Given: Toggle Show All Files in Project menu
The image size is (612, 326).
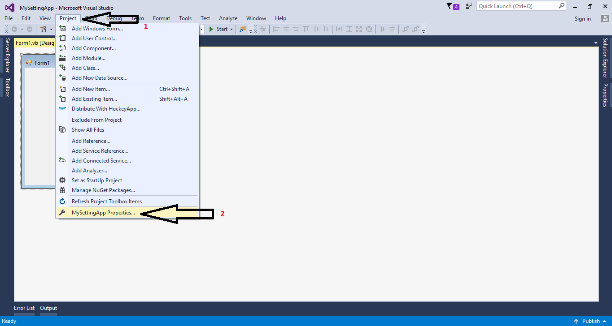Looking at the screenshot, I should 127,130.
